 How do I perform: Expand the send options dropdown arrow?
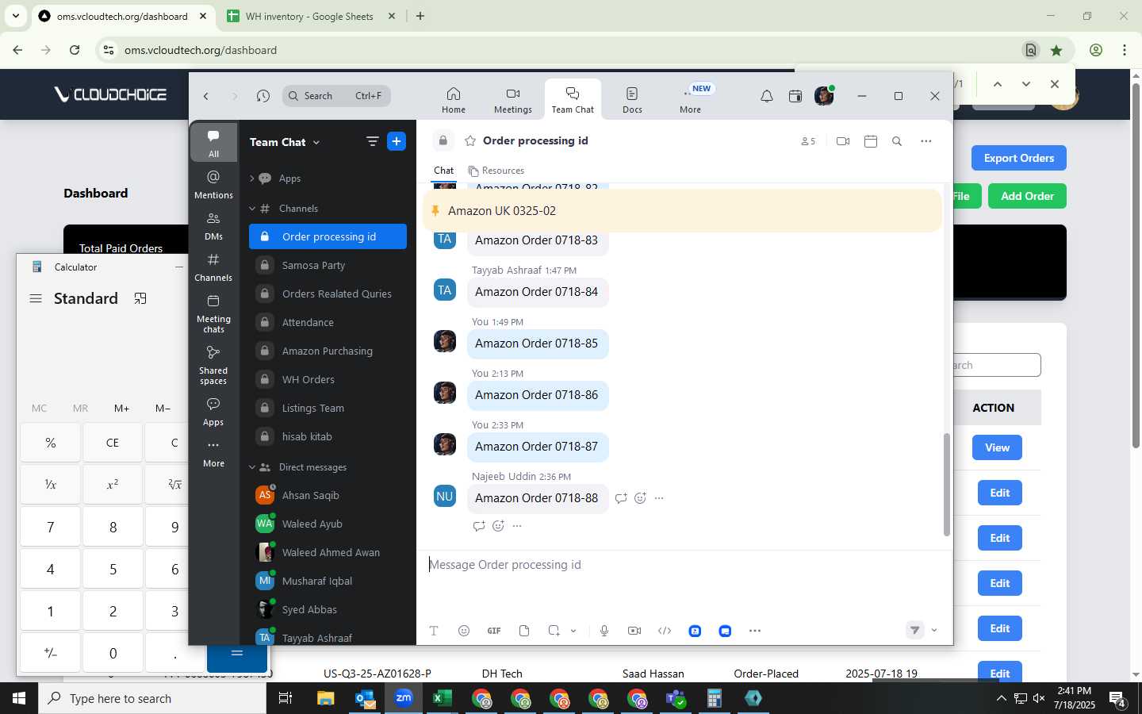(x=934, y=630)
